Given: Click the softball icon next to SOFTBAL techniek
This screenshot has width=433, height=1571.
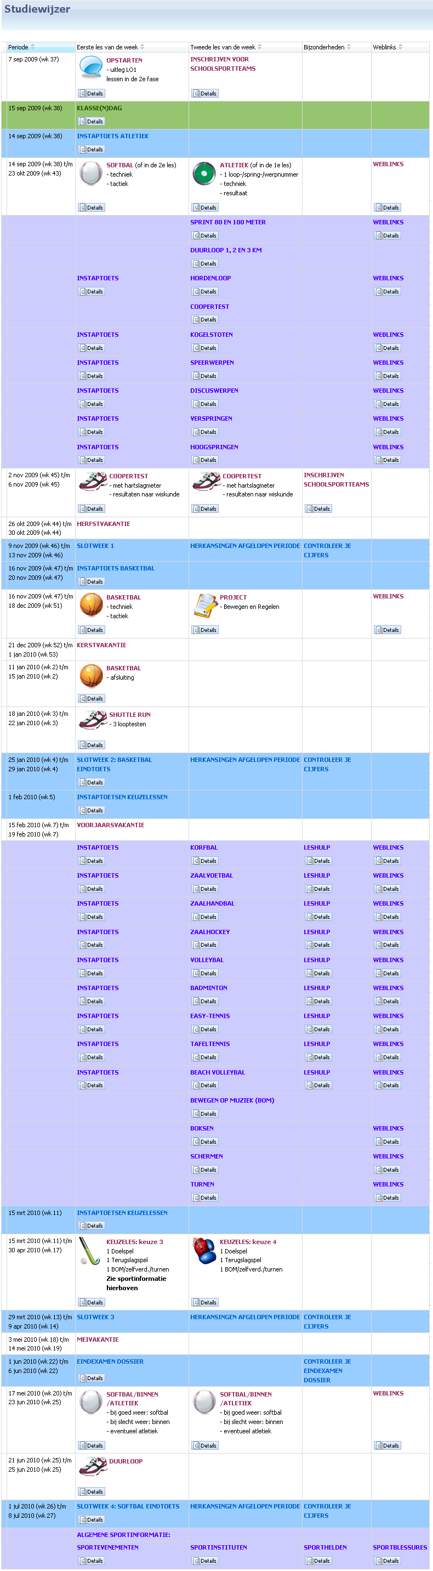Looking at the screenshot, I should pos(91,173).
